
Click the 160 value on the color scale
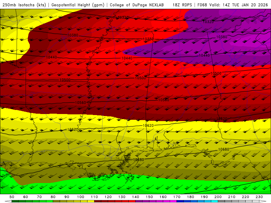pos(163,197)
